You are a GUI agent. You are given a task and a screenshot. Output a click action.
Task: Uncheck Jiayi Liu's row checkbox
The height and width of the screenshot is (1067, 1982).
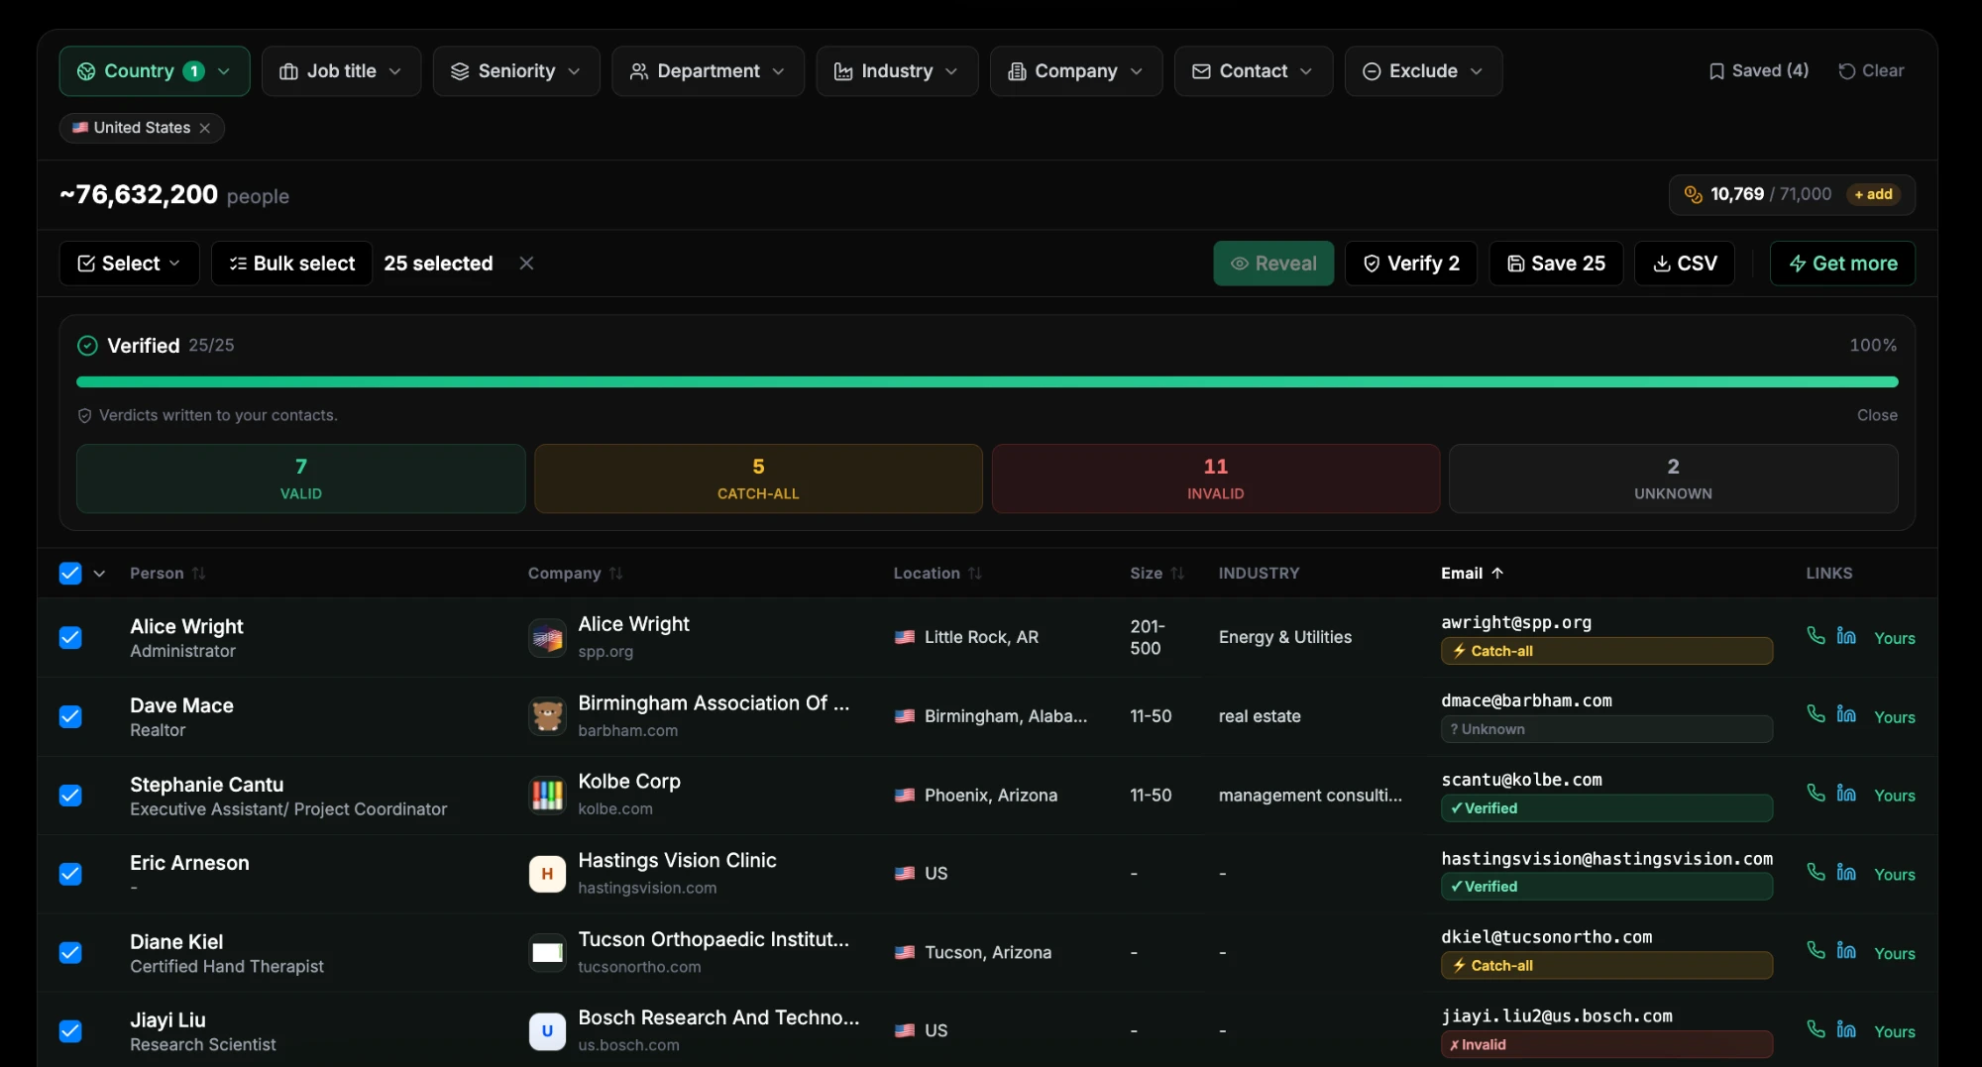(70, 1031)
